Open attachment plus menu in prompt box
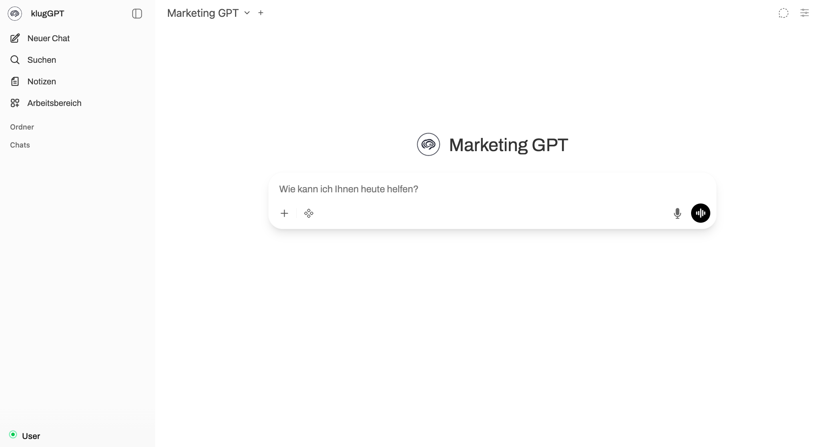This screenshot has height=447, width=827. [284, 214]
